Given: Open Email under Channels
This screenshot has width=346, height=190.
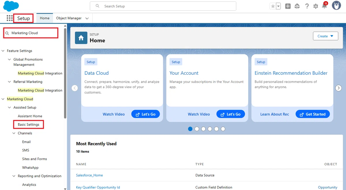Looking at the screenshot, I should [x=26, y=142].
